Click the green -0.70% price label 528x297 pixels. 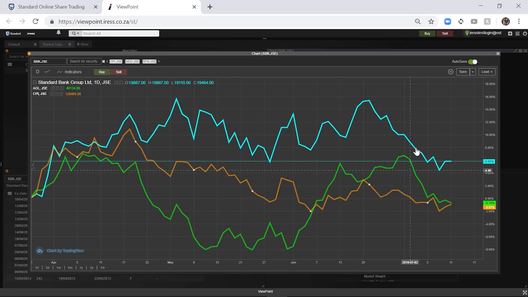[x=489, y=203]
